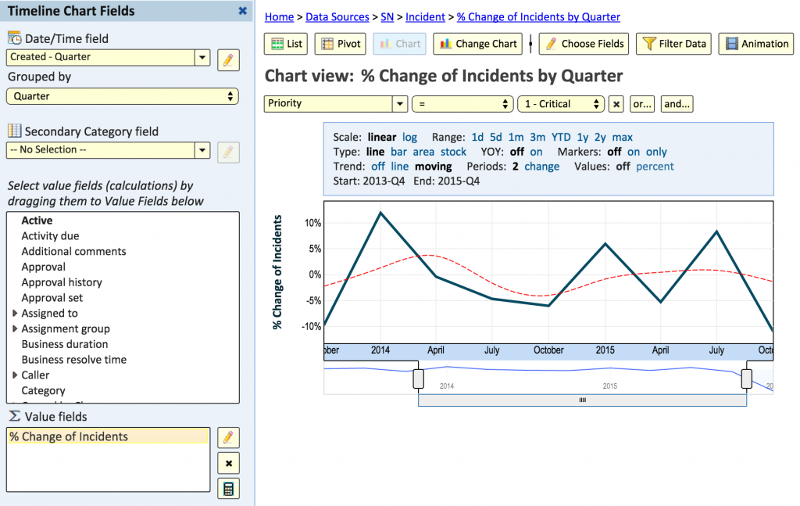Click the right range selector handle
The height and width of the screenshot is (506, 800).
click(746, 379)
